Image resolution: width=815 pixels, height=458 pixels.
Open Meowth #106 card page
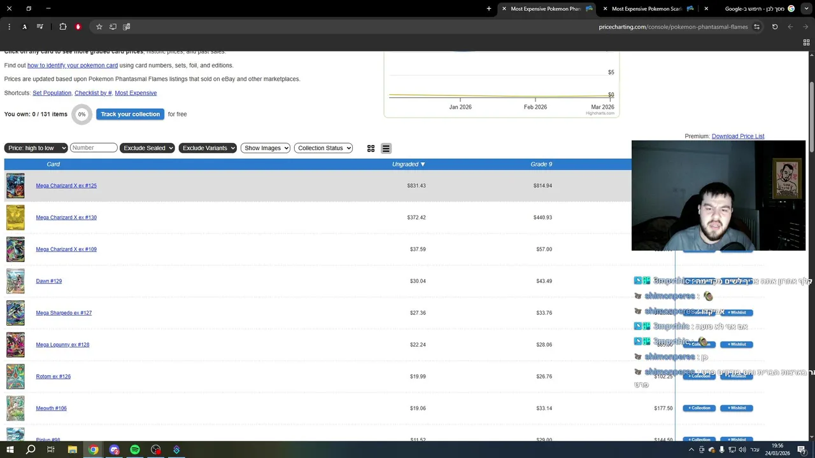pos(52,408)
